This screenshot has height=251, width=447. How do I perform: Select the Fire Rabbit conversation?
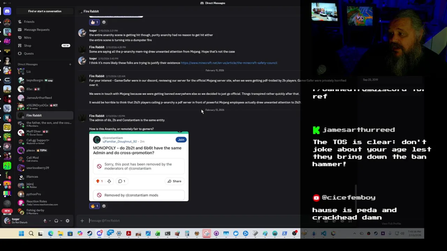[x=45, y=115]
